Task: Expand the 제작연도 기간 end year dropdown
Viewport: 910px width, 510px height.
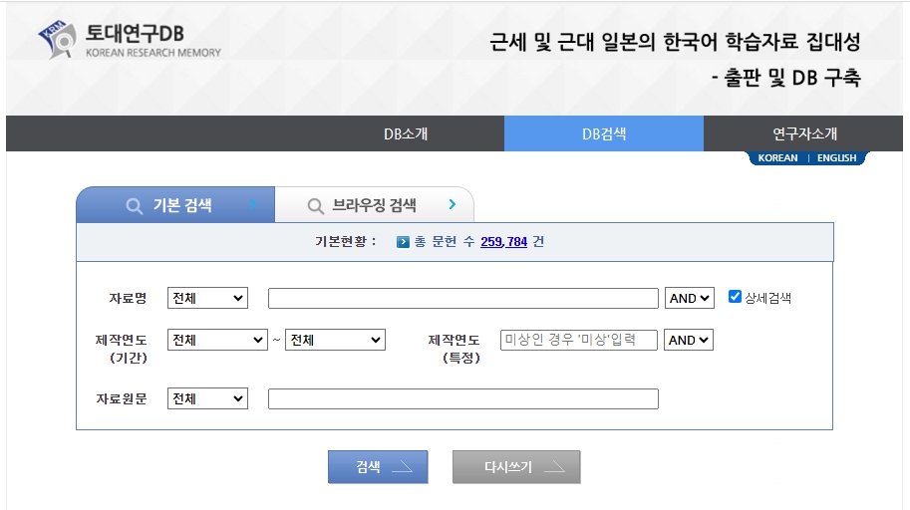Action: pyautogui.click(x=335, y=340)
